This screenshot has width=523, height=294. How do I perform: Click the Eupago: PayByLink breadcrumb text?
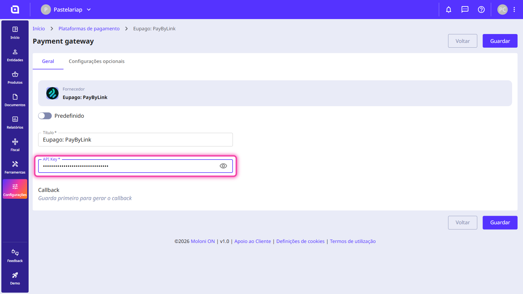tap(154, 29)
